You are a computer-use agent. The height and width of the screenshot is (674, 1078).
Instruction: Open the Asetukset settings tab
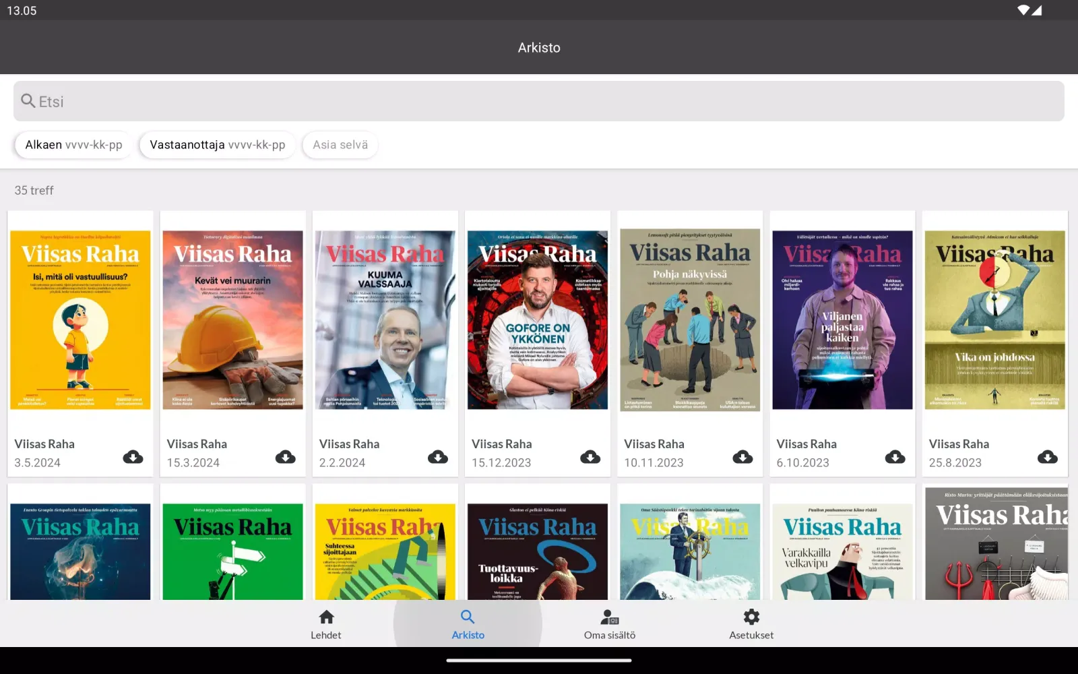coord(751,624)
